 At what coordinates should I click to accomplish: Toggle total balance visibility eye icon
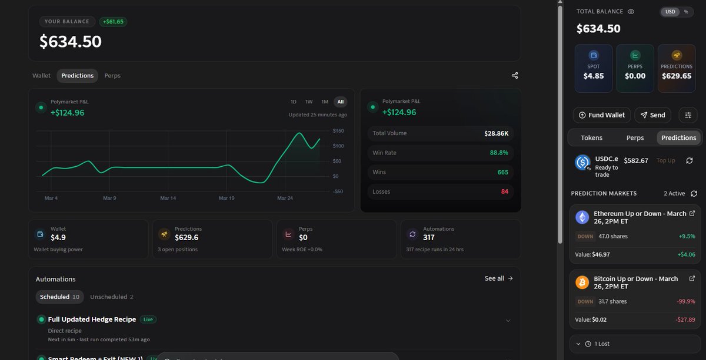631,11
